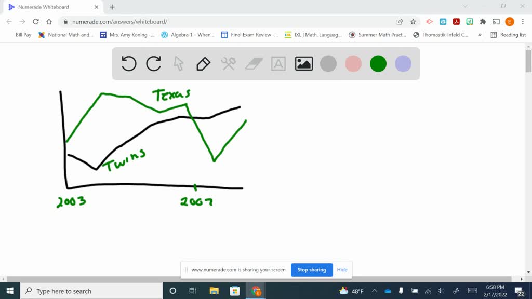Select the pointer cursor tool

(179, 63)
